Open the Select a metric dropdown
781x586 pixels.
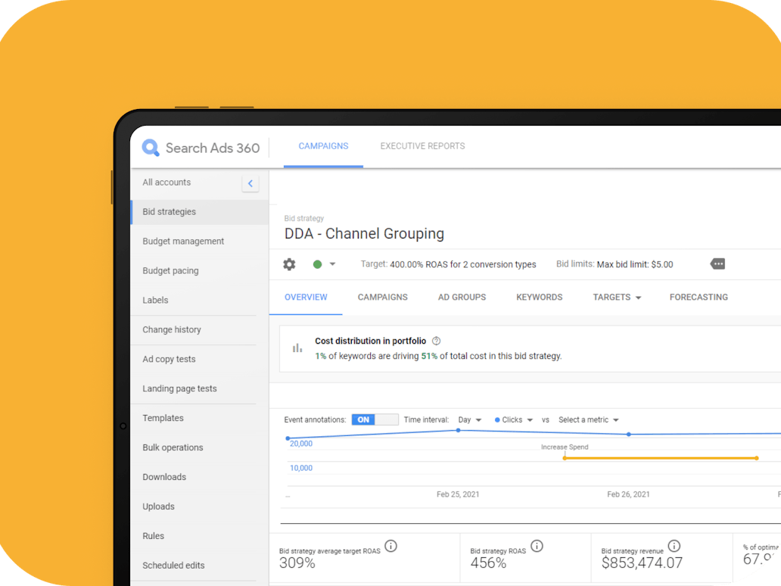click(589, 420)
